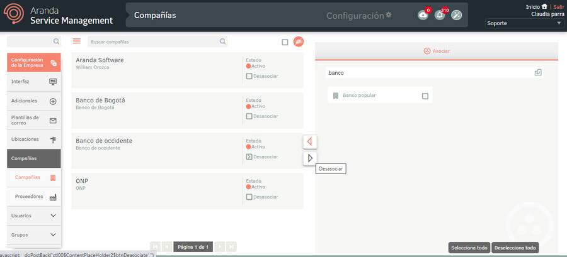Click the building icon beside Banco popular
The width and height of the screenshot is (567, 257).
coord(336,96)
